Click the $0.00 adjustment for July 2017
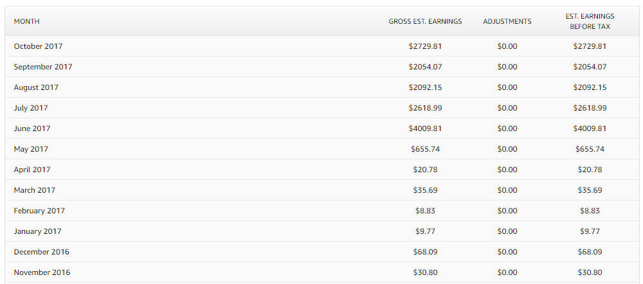 click(507, 108)
